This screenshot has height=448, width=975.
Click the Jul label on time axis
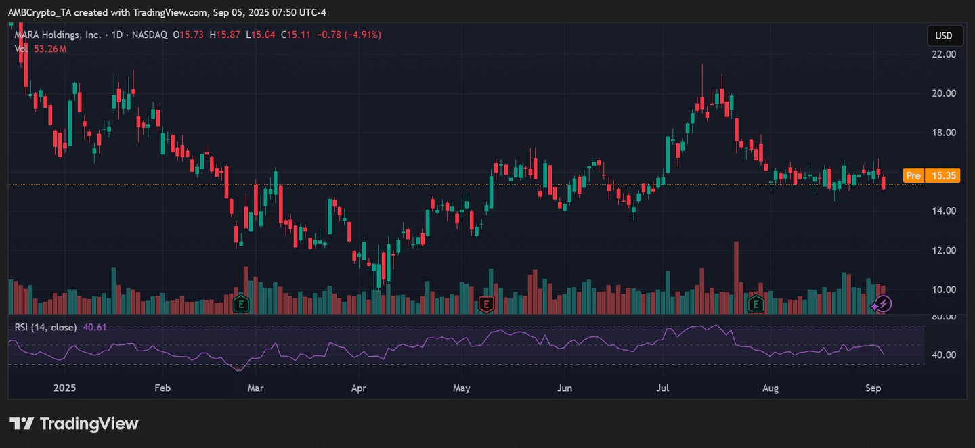[663, 389]
